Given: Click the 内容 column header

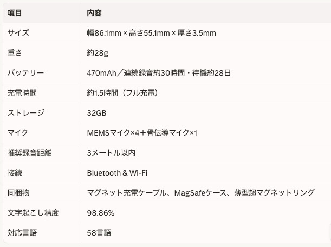Looking at the screenshot, I should [x=94, y=13].
